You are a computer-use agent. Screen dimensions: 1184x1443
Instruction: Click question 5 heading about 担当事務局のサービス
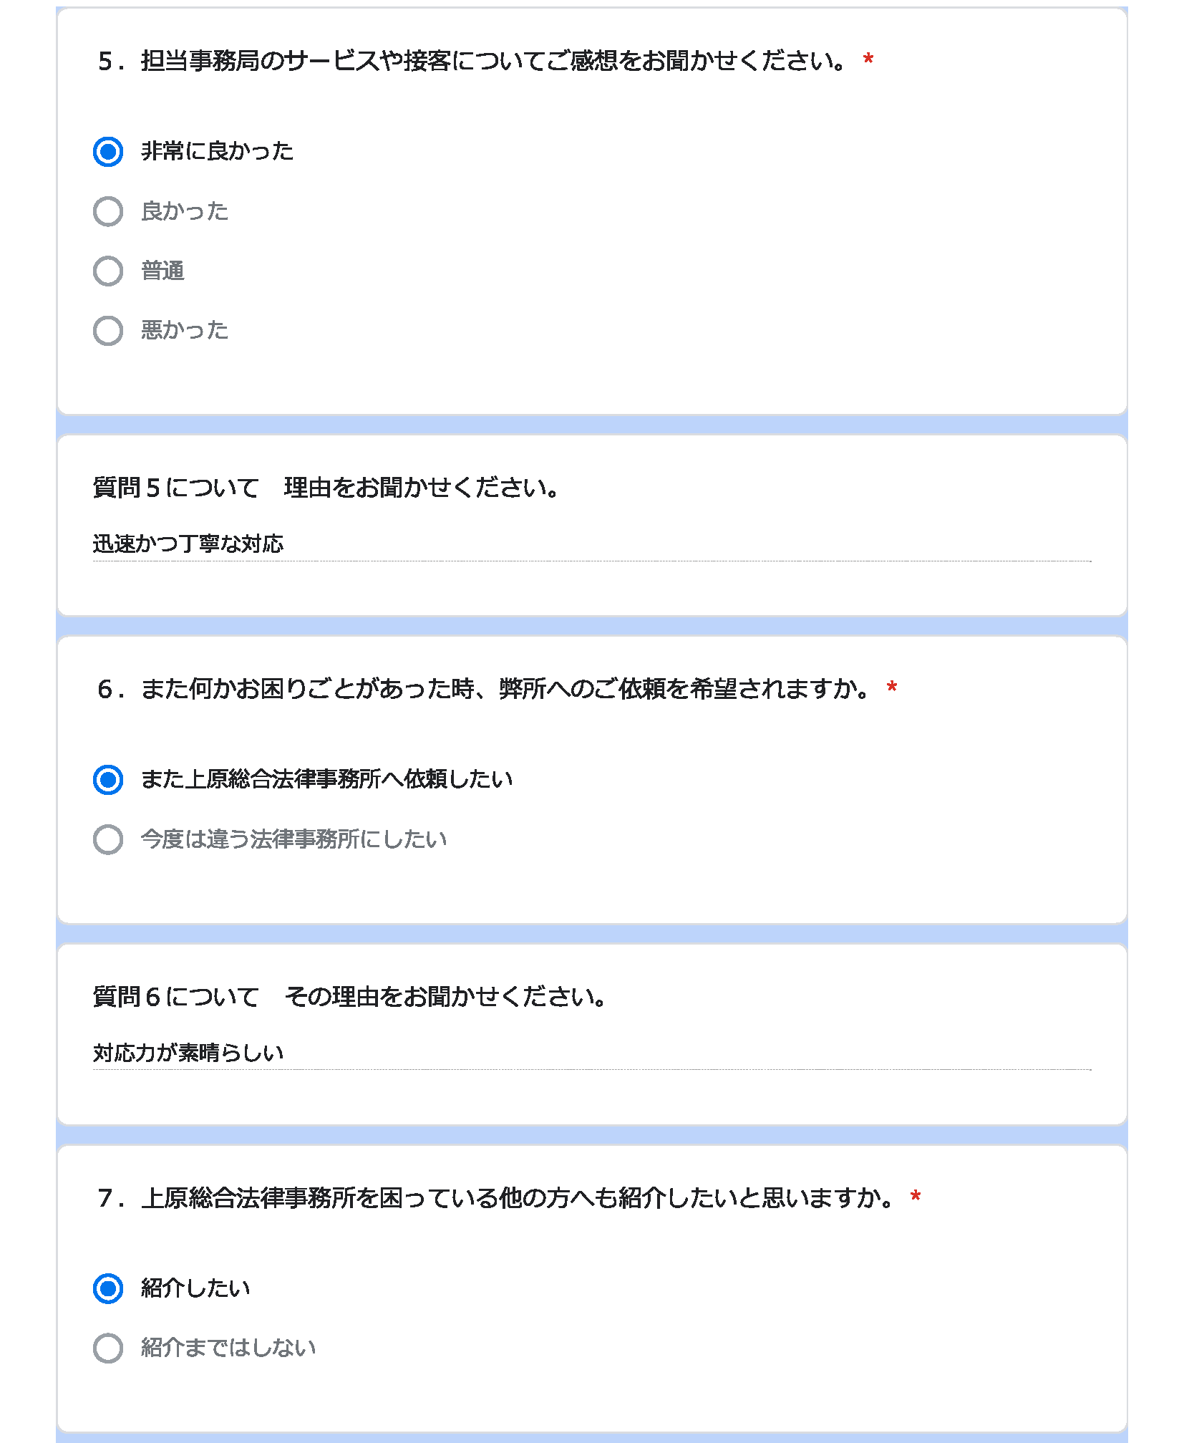tap(472, 61)
